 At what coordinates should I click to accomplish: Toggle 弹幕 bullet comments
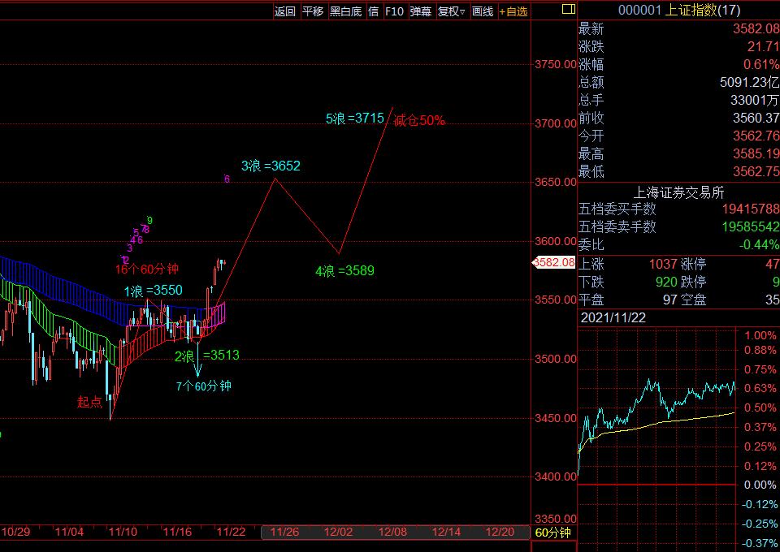point(420,11)
